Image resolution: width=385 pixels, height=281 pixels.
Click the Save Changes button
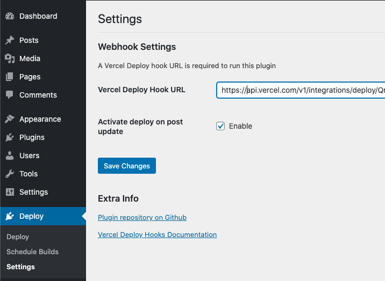[x=127, y=166]
